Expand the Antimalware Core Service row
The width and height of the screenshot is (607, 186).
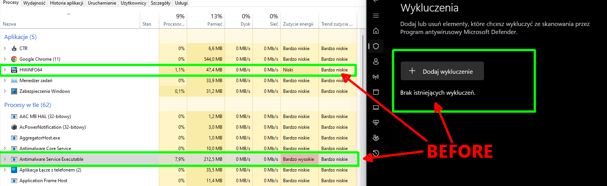pyautogui.click(x=5, y=149)
